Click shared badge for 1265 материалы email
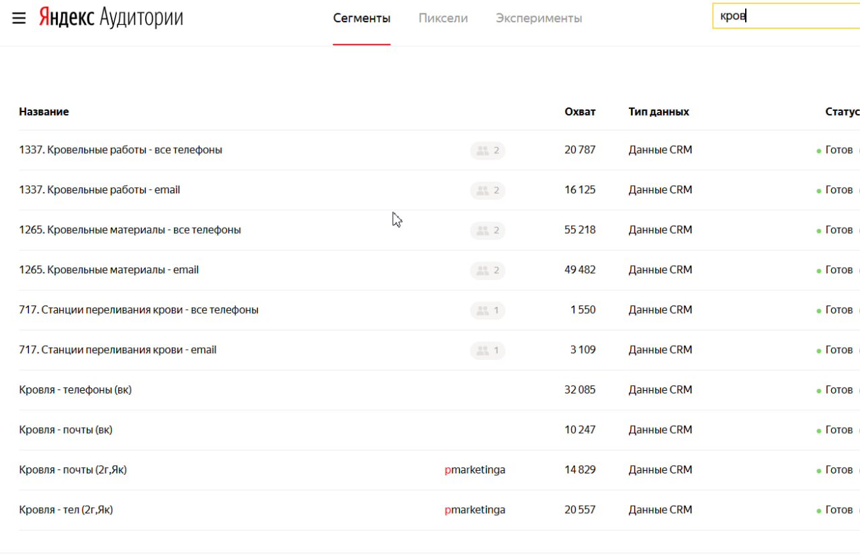This screenshot has height=556, width=860. click(487, 271)
